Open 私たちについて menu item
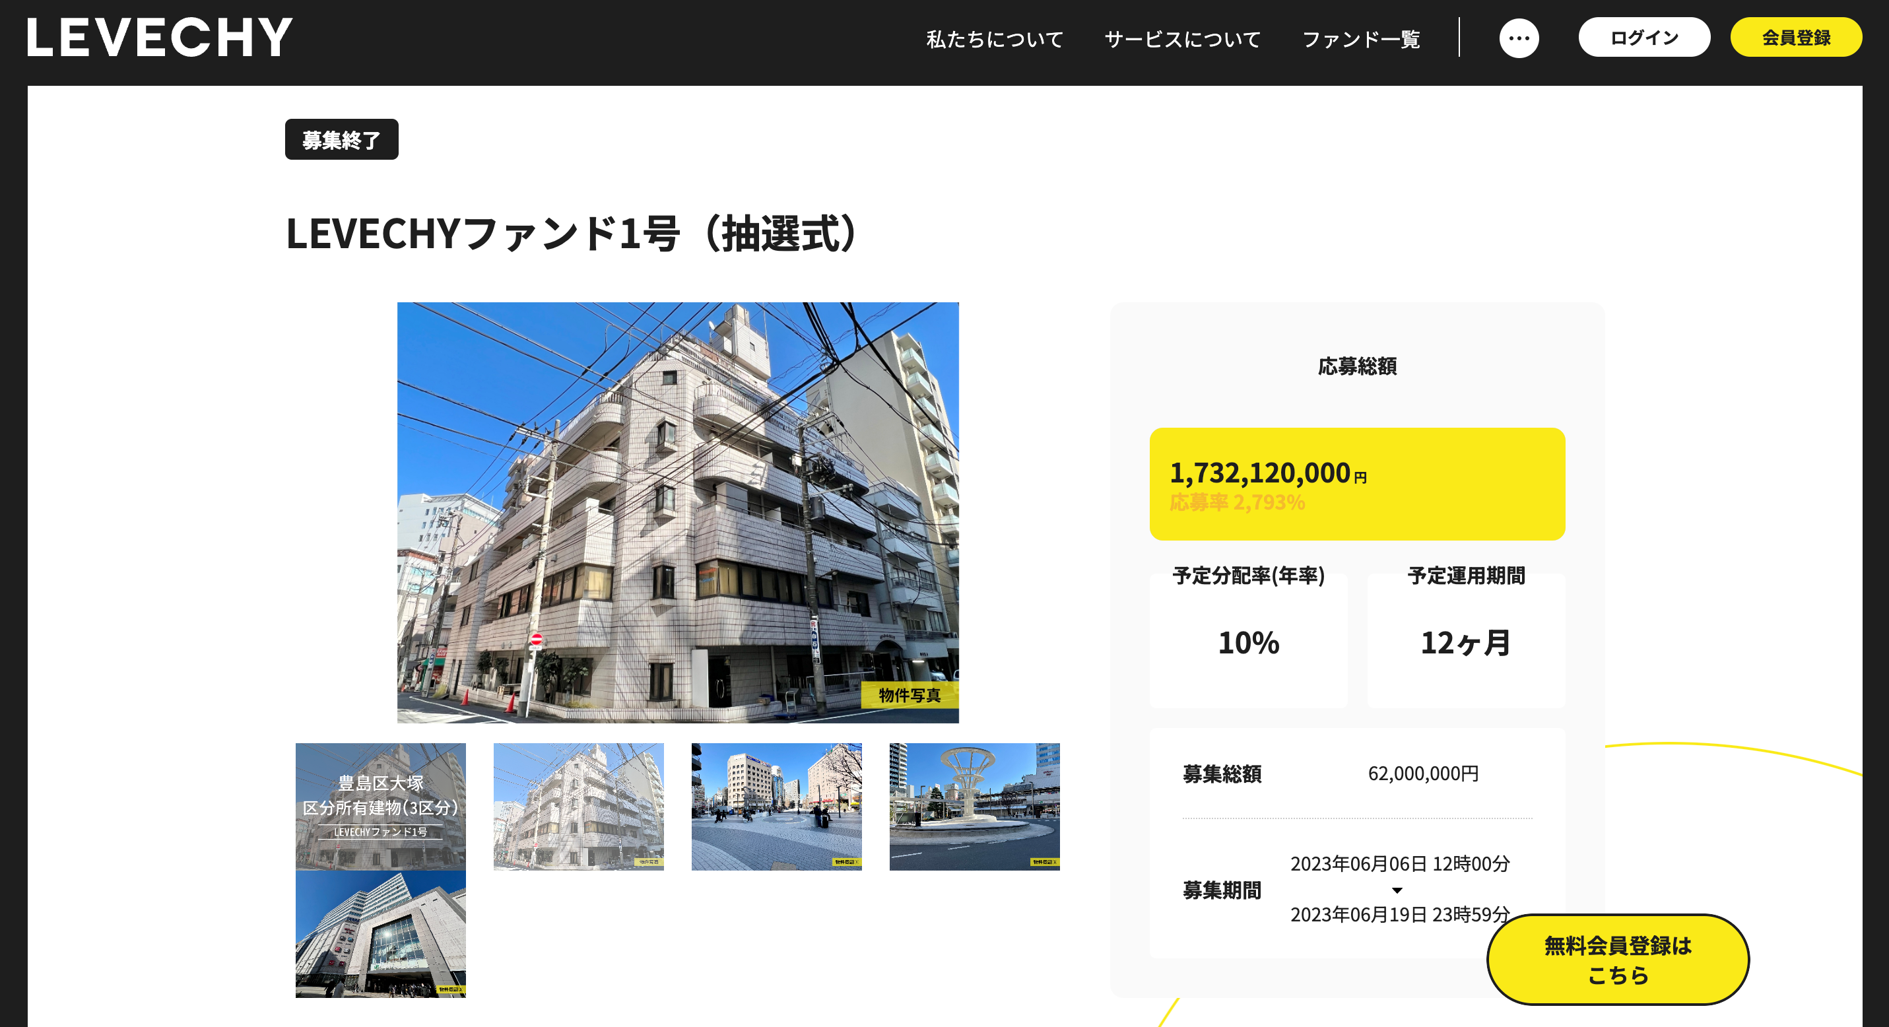Image resolution: width=1889 pixels, height=1027 pixels. tap(995, 39)
